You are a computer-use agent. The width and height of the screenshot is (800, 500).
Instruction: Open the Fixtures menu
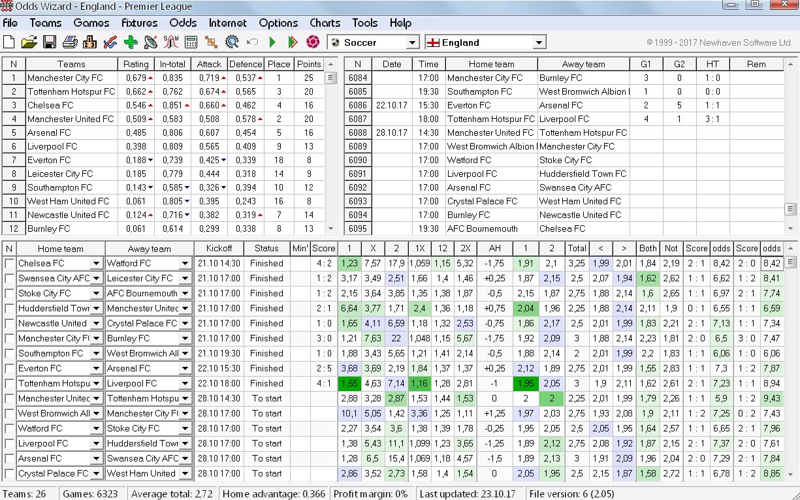(x=139, y=23)
